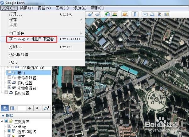189x137 pixels.
Task: Select the 主数据库 label
Action: (x=22, y=122)
